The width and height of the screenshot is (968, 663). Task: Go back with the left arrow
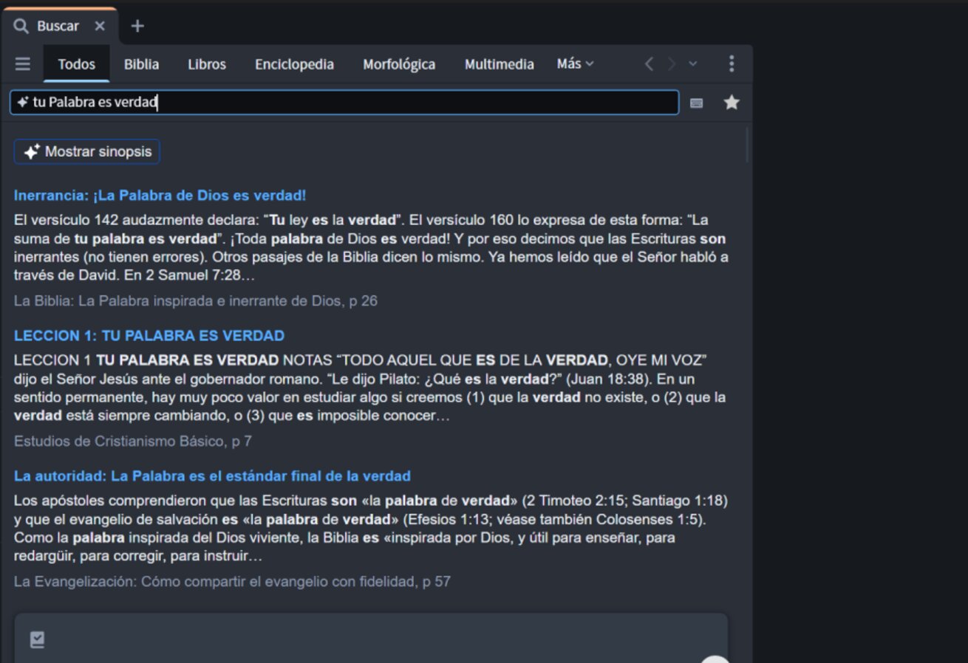coord(649,64)
